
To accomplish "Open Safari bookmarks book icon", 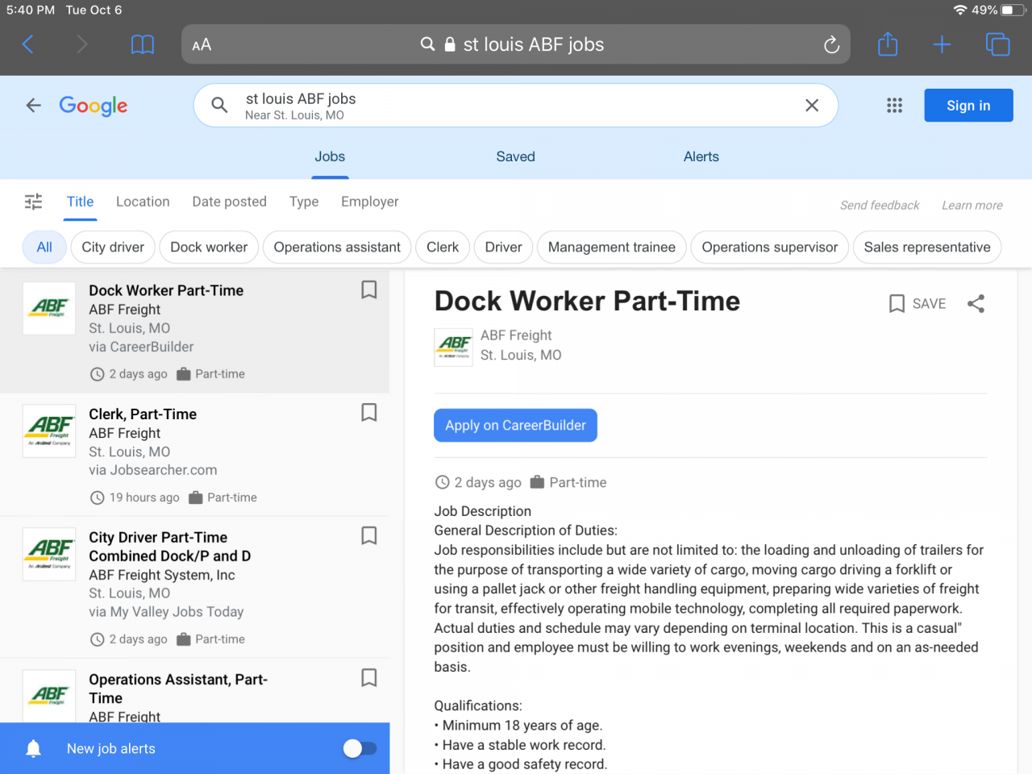I will click(x=143, y=44).
